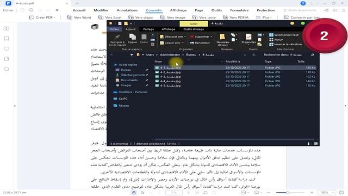
Task: Open the Copier vers dropdown
Action: tap(172, 43)
